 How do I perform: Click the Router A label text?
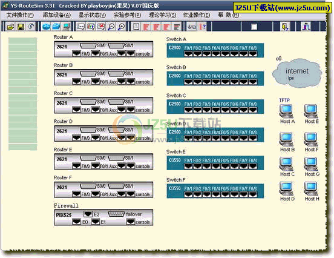(x=63, y=37)
